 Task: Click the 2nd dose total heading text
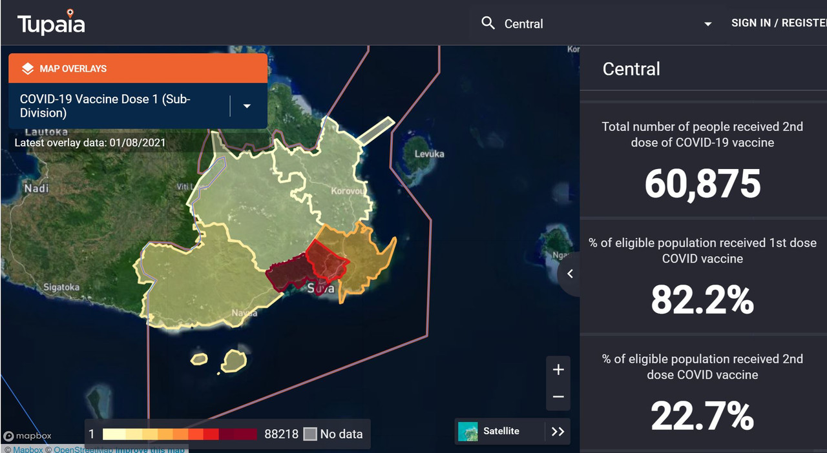coord(702,134)
